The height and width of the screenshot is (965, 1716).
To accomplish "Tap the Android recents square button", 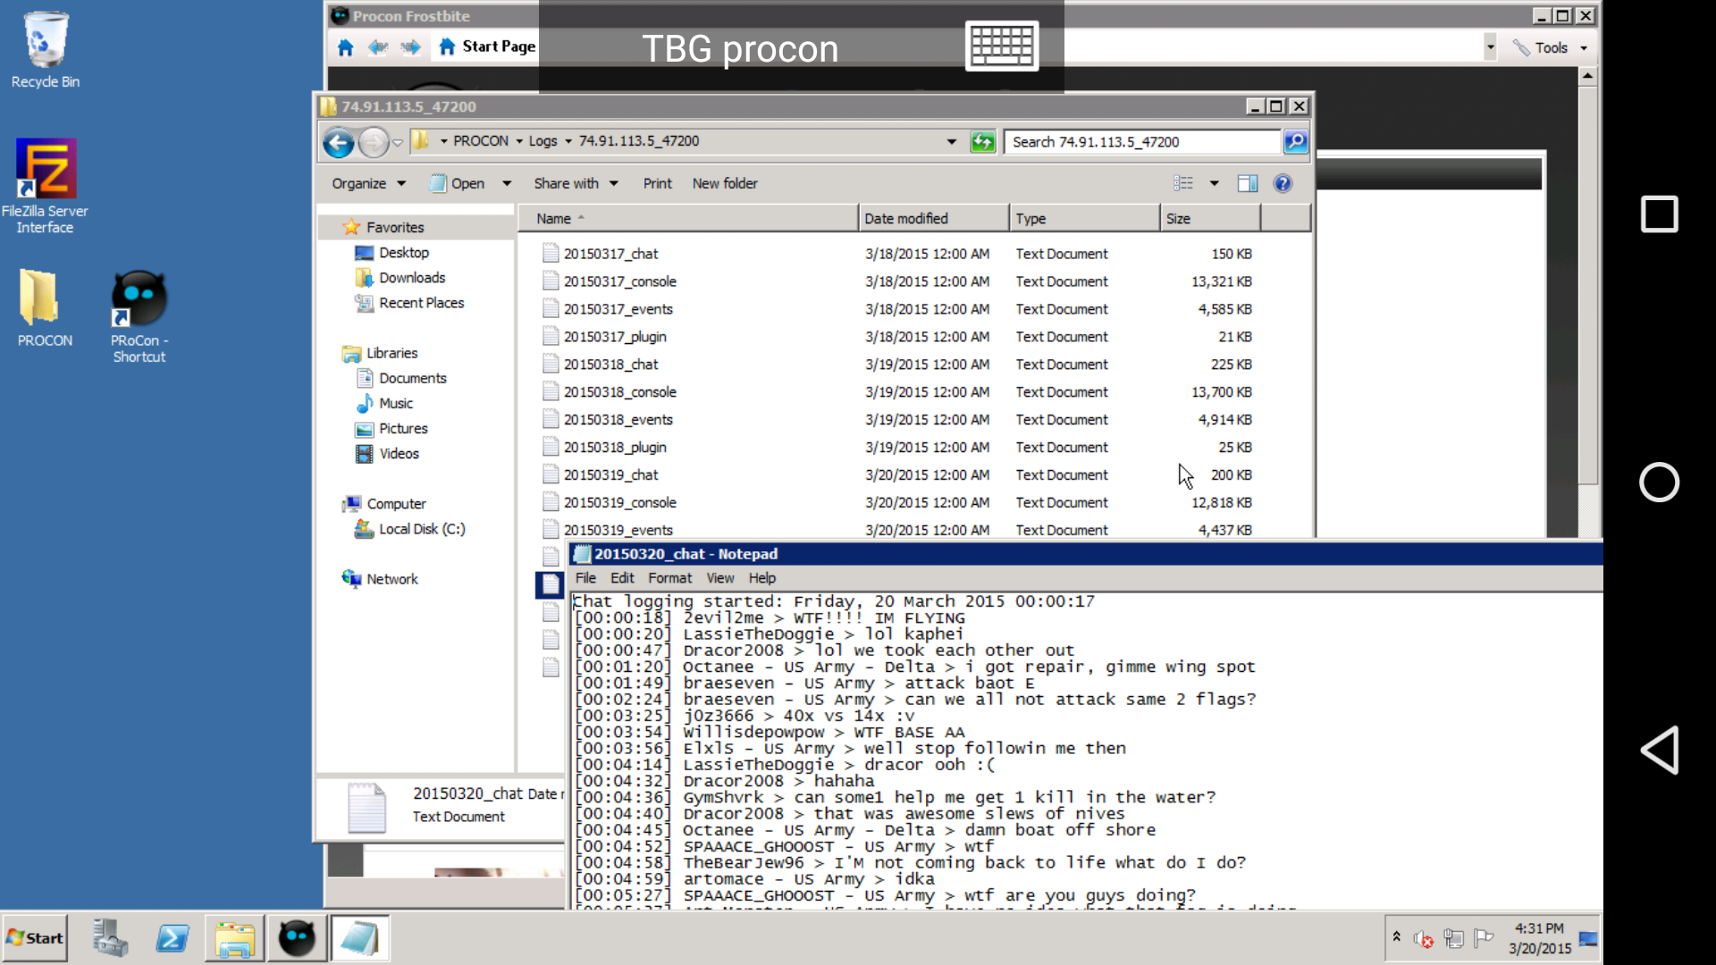I will click(1660, 214).
